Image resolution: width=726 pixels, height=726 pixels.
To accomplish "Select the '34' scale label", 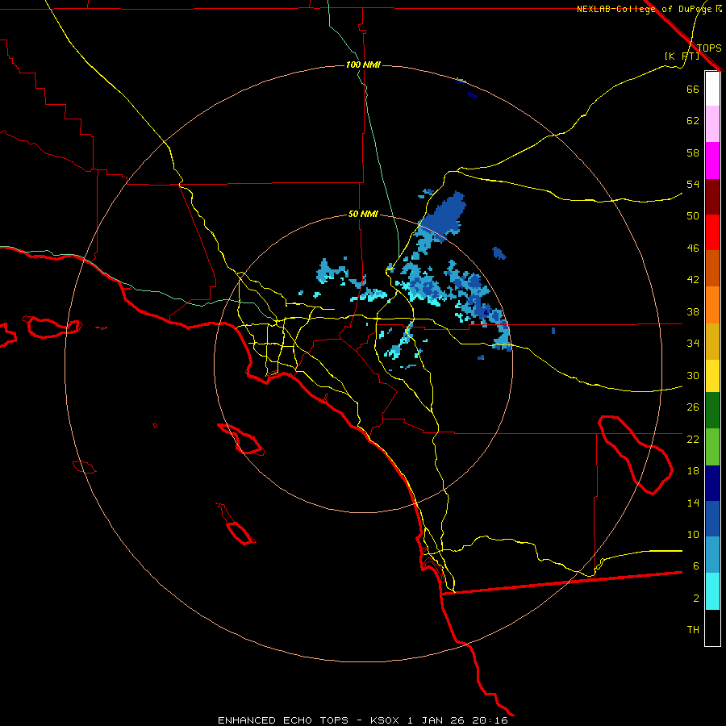I will (x=693, y=344).
